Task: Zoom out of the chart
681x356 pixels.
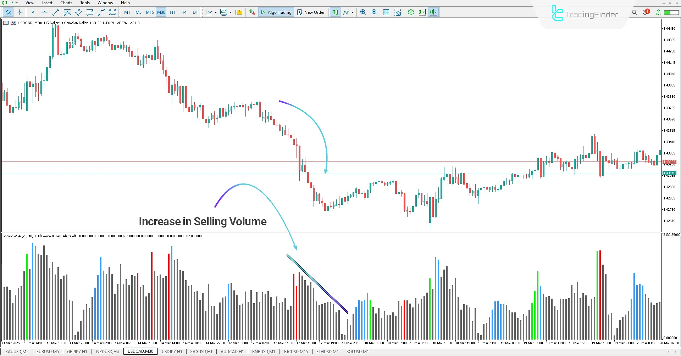Action: [x=375, y=12]
